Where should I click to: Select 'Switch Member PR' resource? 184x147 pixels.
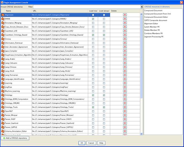pos(152,27)
